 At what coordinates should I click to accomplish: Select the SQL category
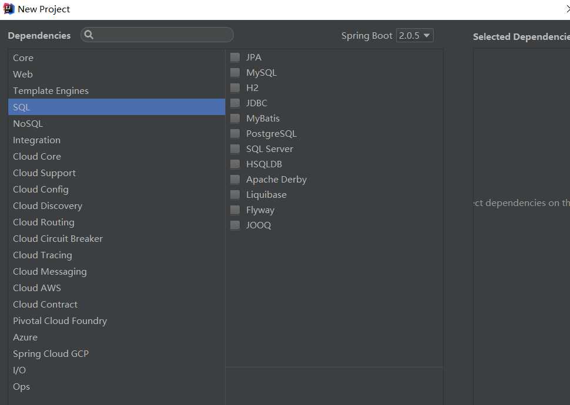[117, 107]
